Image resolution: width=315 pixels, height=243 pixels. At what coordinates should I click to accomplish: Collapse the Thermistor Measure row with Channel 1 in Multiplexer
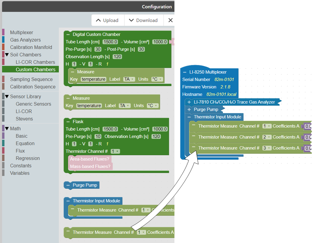194,125
